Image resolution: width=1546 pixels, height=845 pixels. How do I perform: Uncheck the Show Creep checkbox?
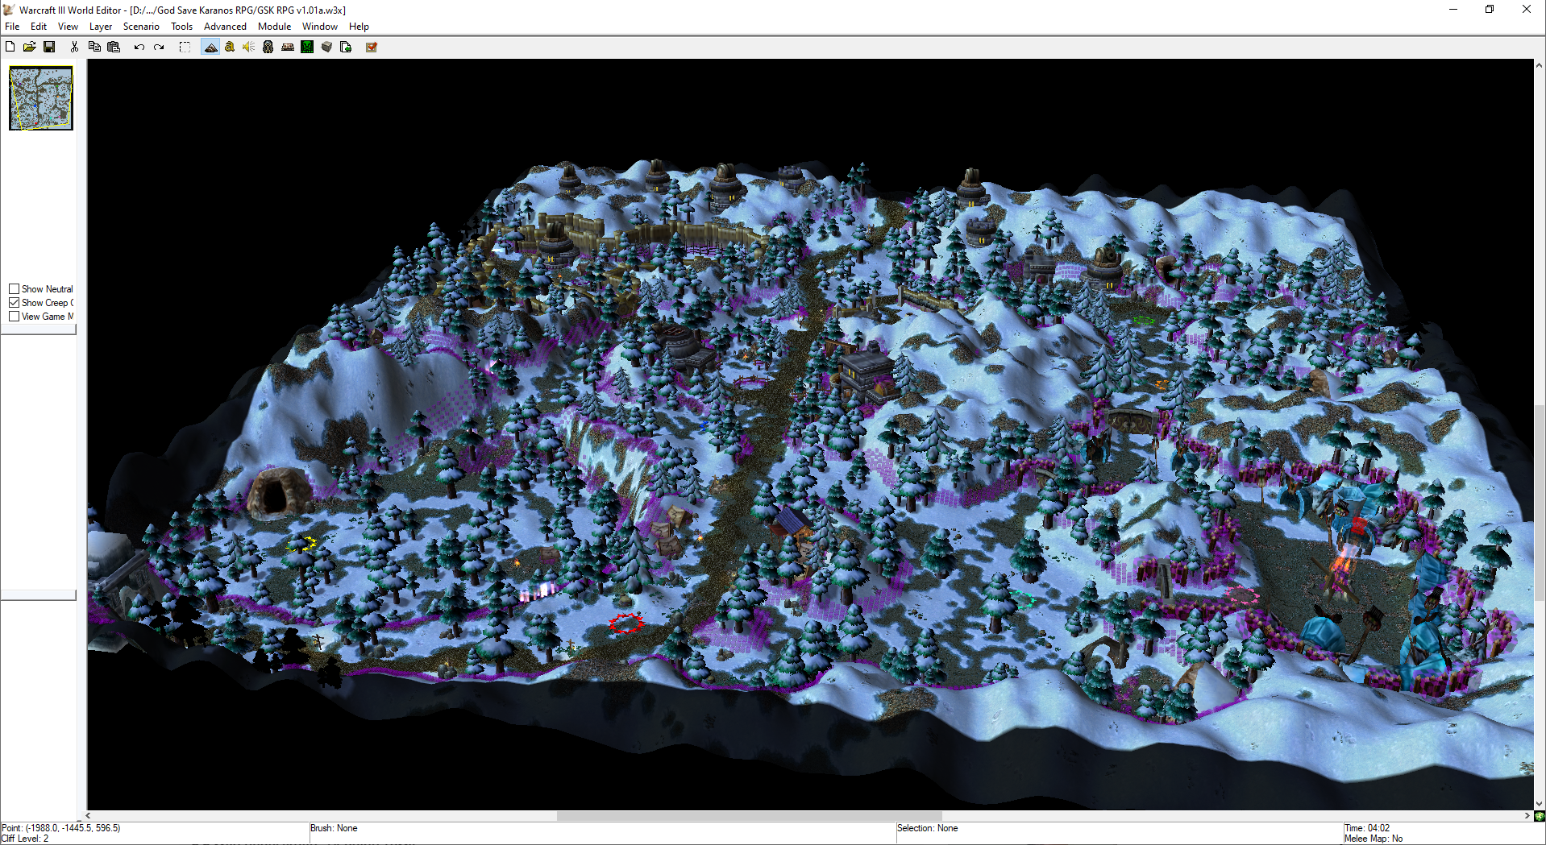click(x=14, y=303)
